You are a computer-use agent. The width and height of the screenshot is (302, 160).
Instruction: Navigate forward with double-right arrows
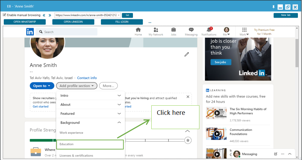pos(50,15)
